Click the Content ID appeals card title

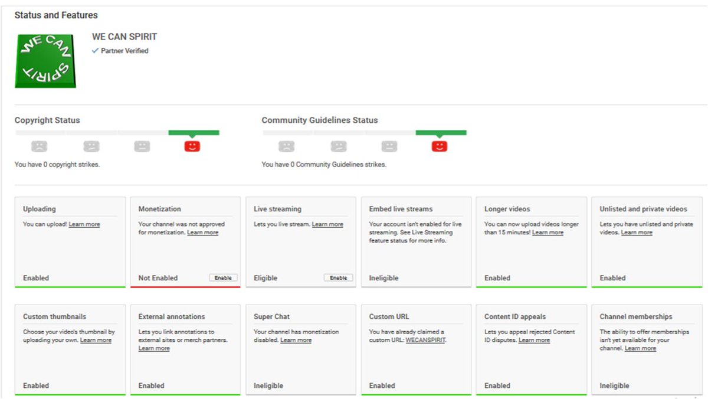click(515, 316)
